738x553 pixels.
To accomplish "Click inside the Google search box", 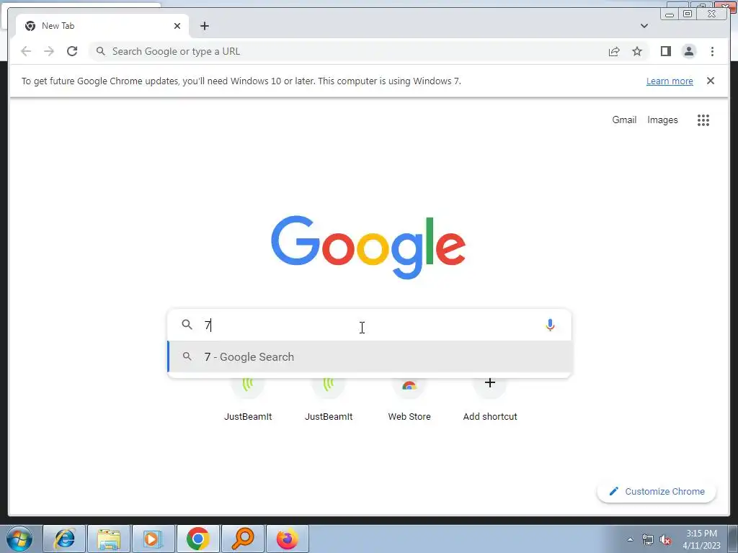I will click(370, 325).
